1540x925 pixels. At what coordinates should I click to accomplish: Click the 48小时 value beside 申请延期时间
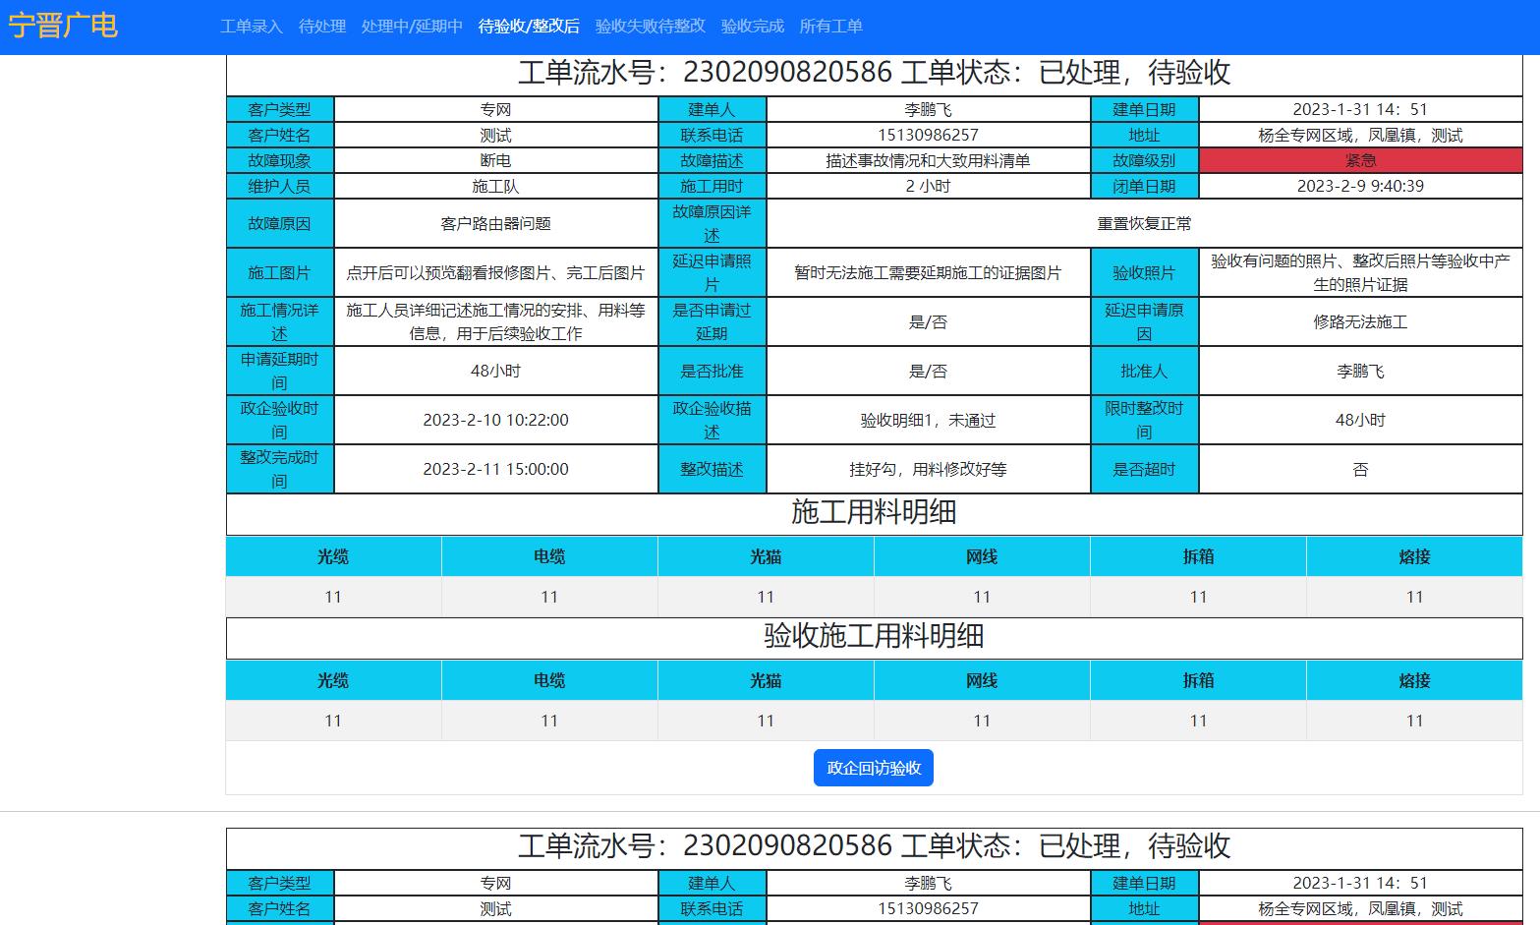click(496, 371)
